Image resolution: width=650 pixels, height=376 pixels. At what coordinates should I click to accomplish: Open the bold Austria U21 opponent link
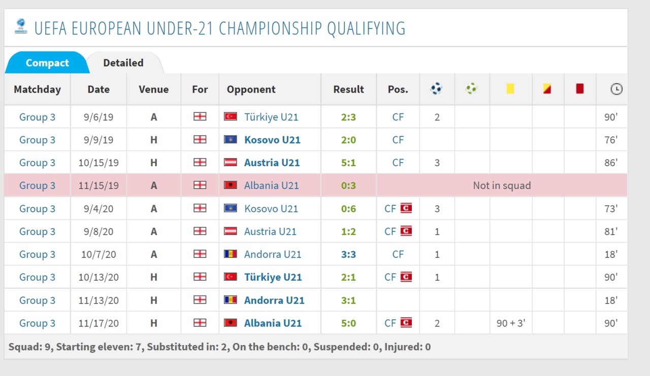click(x=272, y=163)
